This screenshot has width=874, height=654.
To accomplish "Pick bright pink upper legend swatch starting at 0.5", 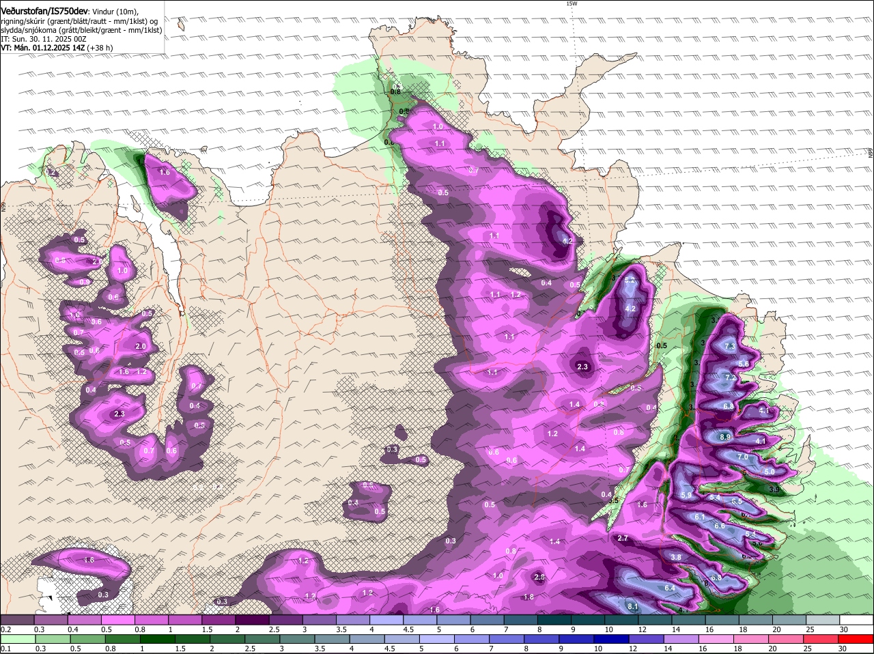I will pyautogui.click(x=117, y=619).
